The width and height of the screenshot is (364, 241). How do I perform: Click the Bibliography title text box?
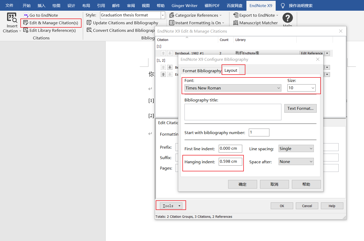pyautogui.click(x=233, y=112)
